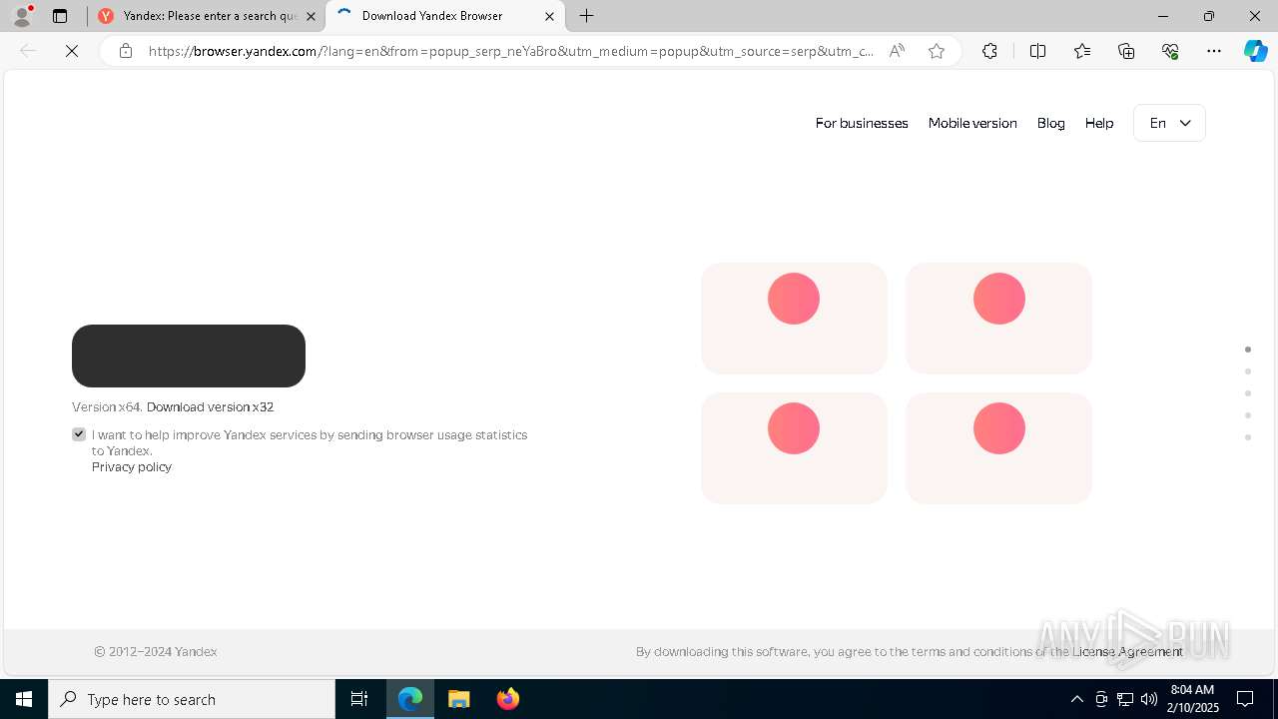This screenshot has width=1278, height=719.
Task: Open the Mobile version link
Action: (972, 123)
